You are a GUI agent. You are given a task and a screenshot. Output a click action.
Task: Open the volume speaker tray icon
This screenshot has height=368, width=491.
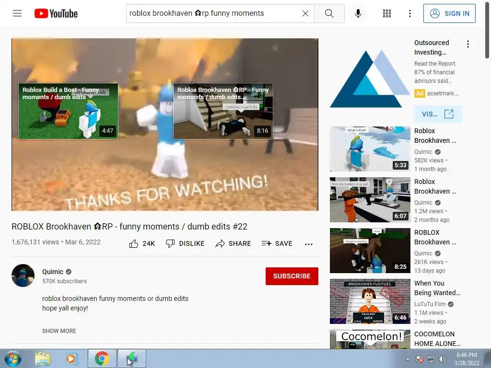(442, 359)
